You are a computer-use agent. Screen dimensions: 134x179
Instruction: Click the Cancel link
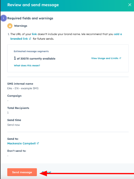click(46, 172)
